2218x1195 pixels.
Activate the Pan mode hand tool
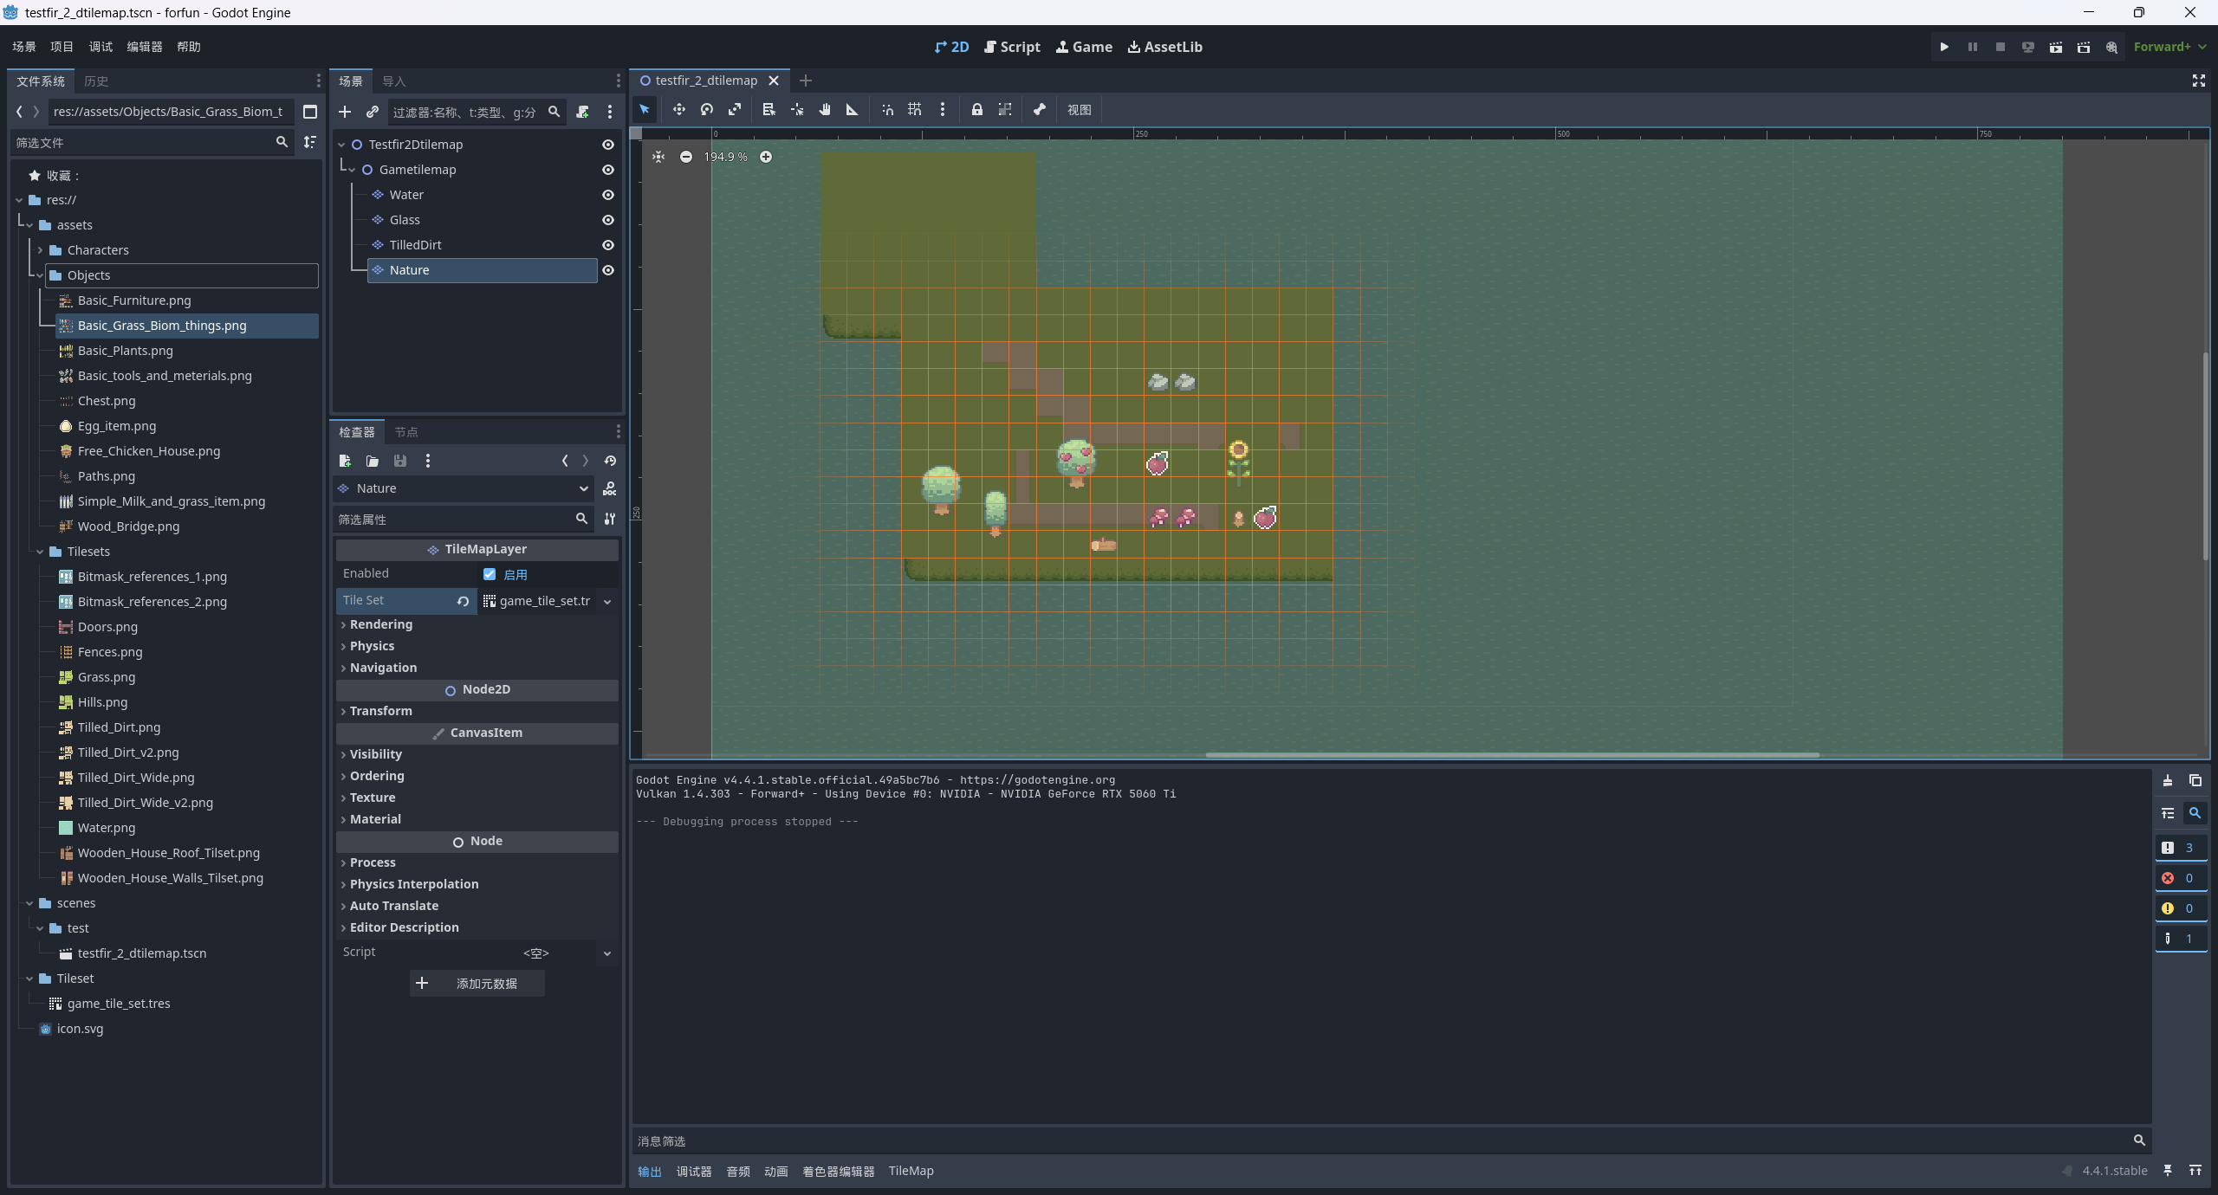coord(825,109)
